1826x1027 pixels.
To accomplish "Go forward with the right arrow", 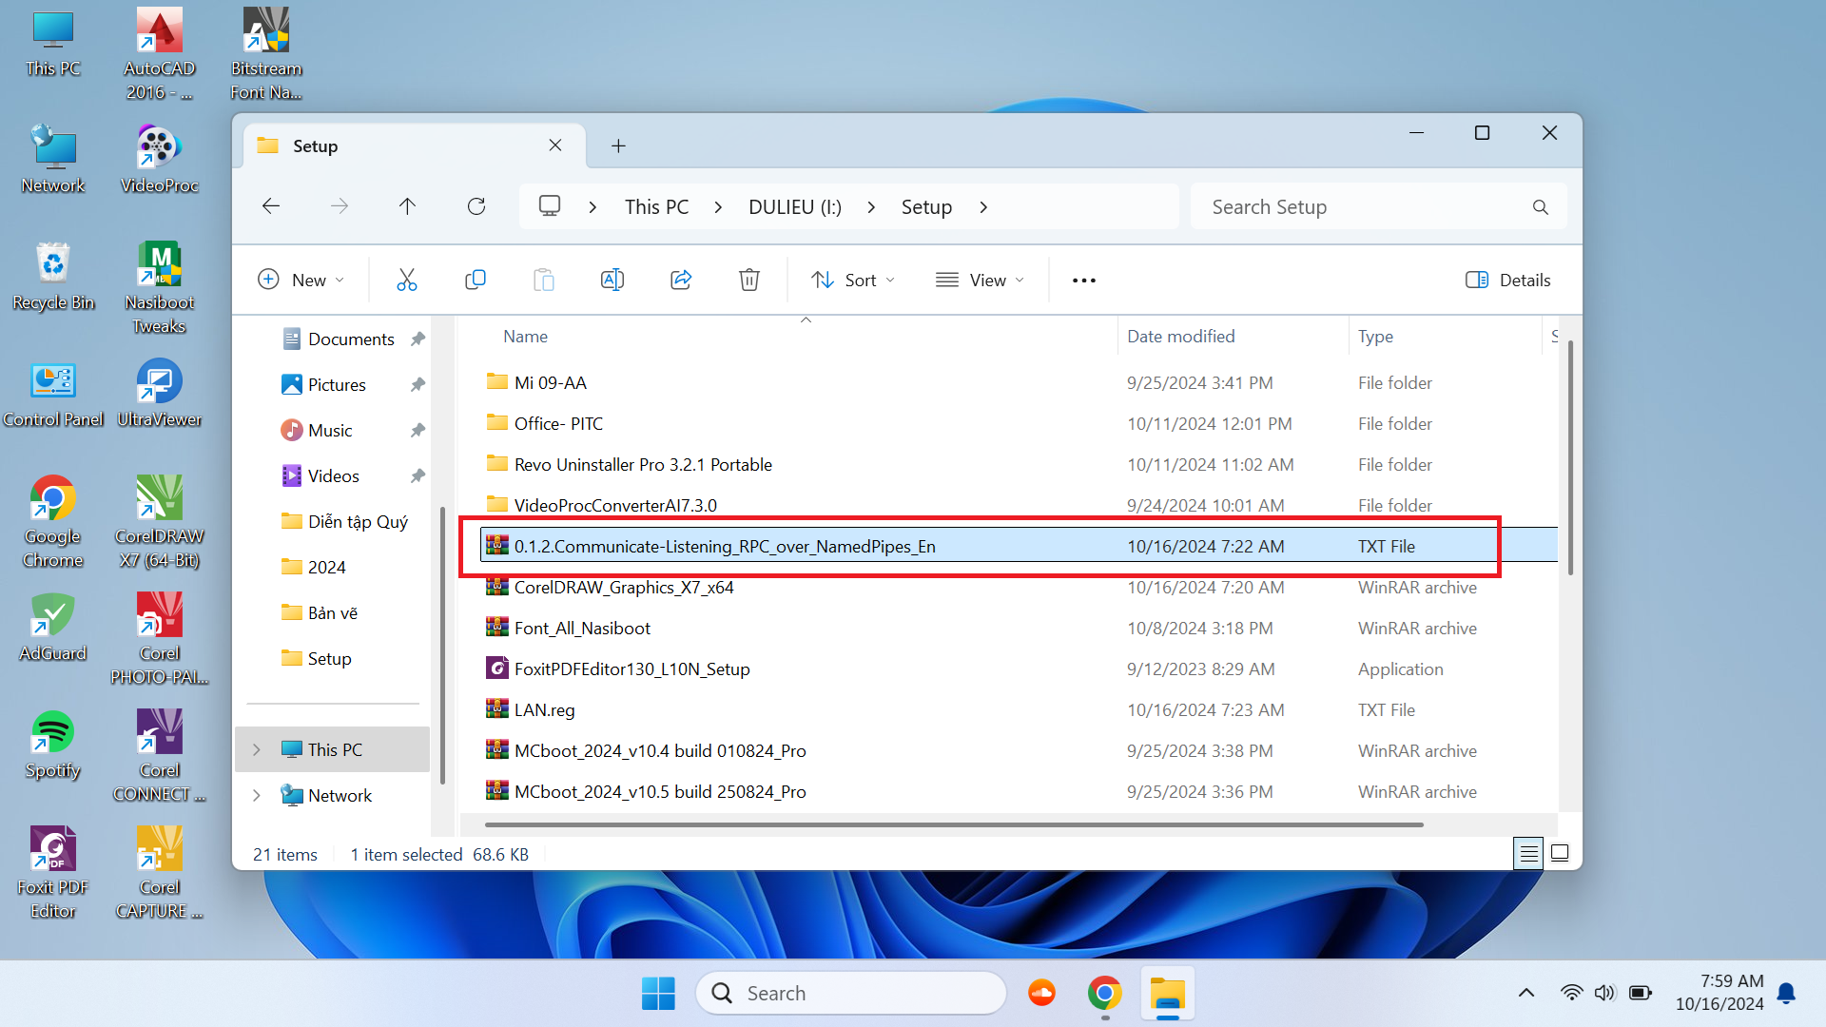I will coord(340,206).
